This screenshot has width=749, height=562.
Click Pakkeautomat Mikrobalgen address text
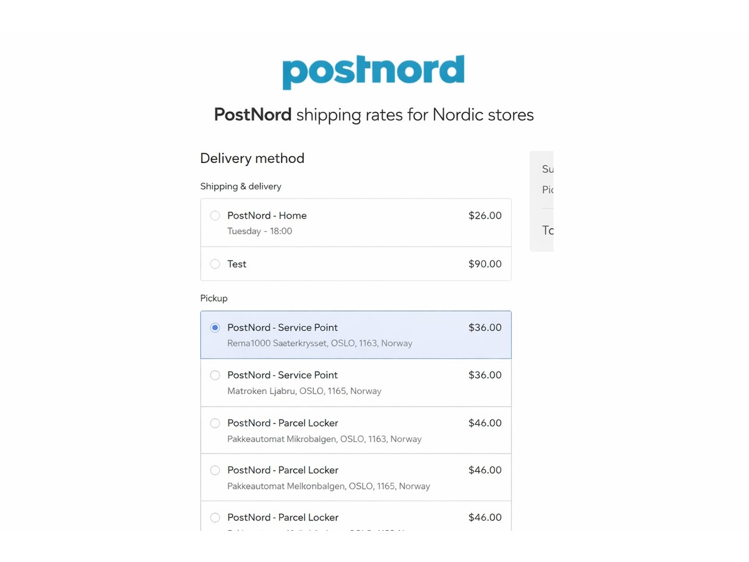(x=324, y=439)
